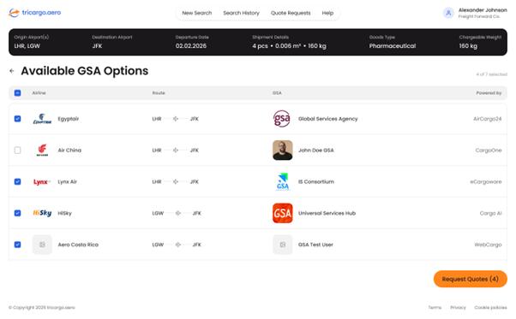Click the tricargo.aero logo
Image resolution: width=516 pixels, height=319 pixels.
34,13
